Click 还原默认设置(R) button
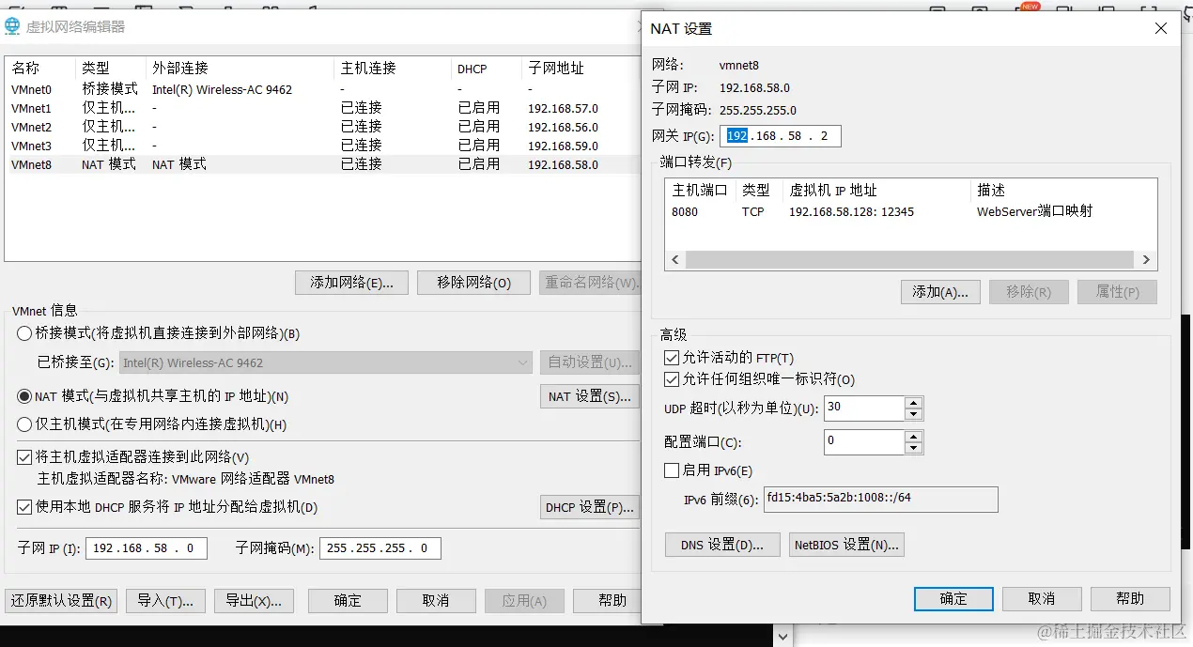 61,601
